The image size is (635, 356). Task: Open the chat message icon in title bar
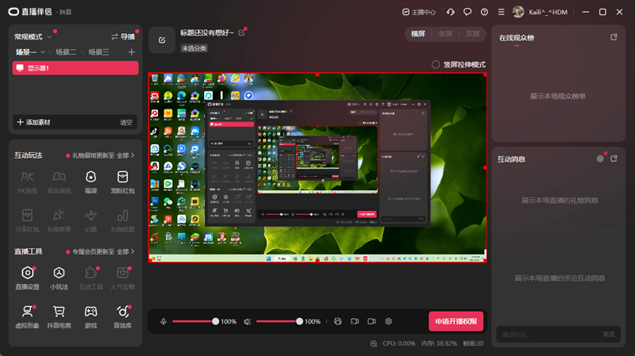[468, 12]
